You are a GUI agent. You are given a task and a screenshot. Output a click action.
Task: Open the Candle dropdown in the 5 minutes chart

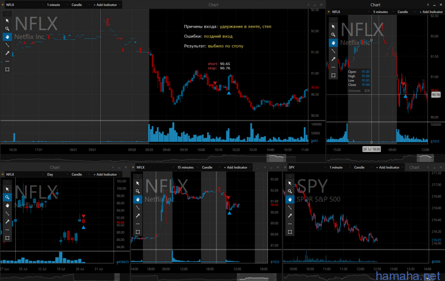tap(407, 12)
